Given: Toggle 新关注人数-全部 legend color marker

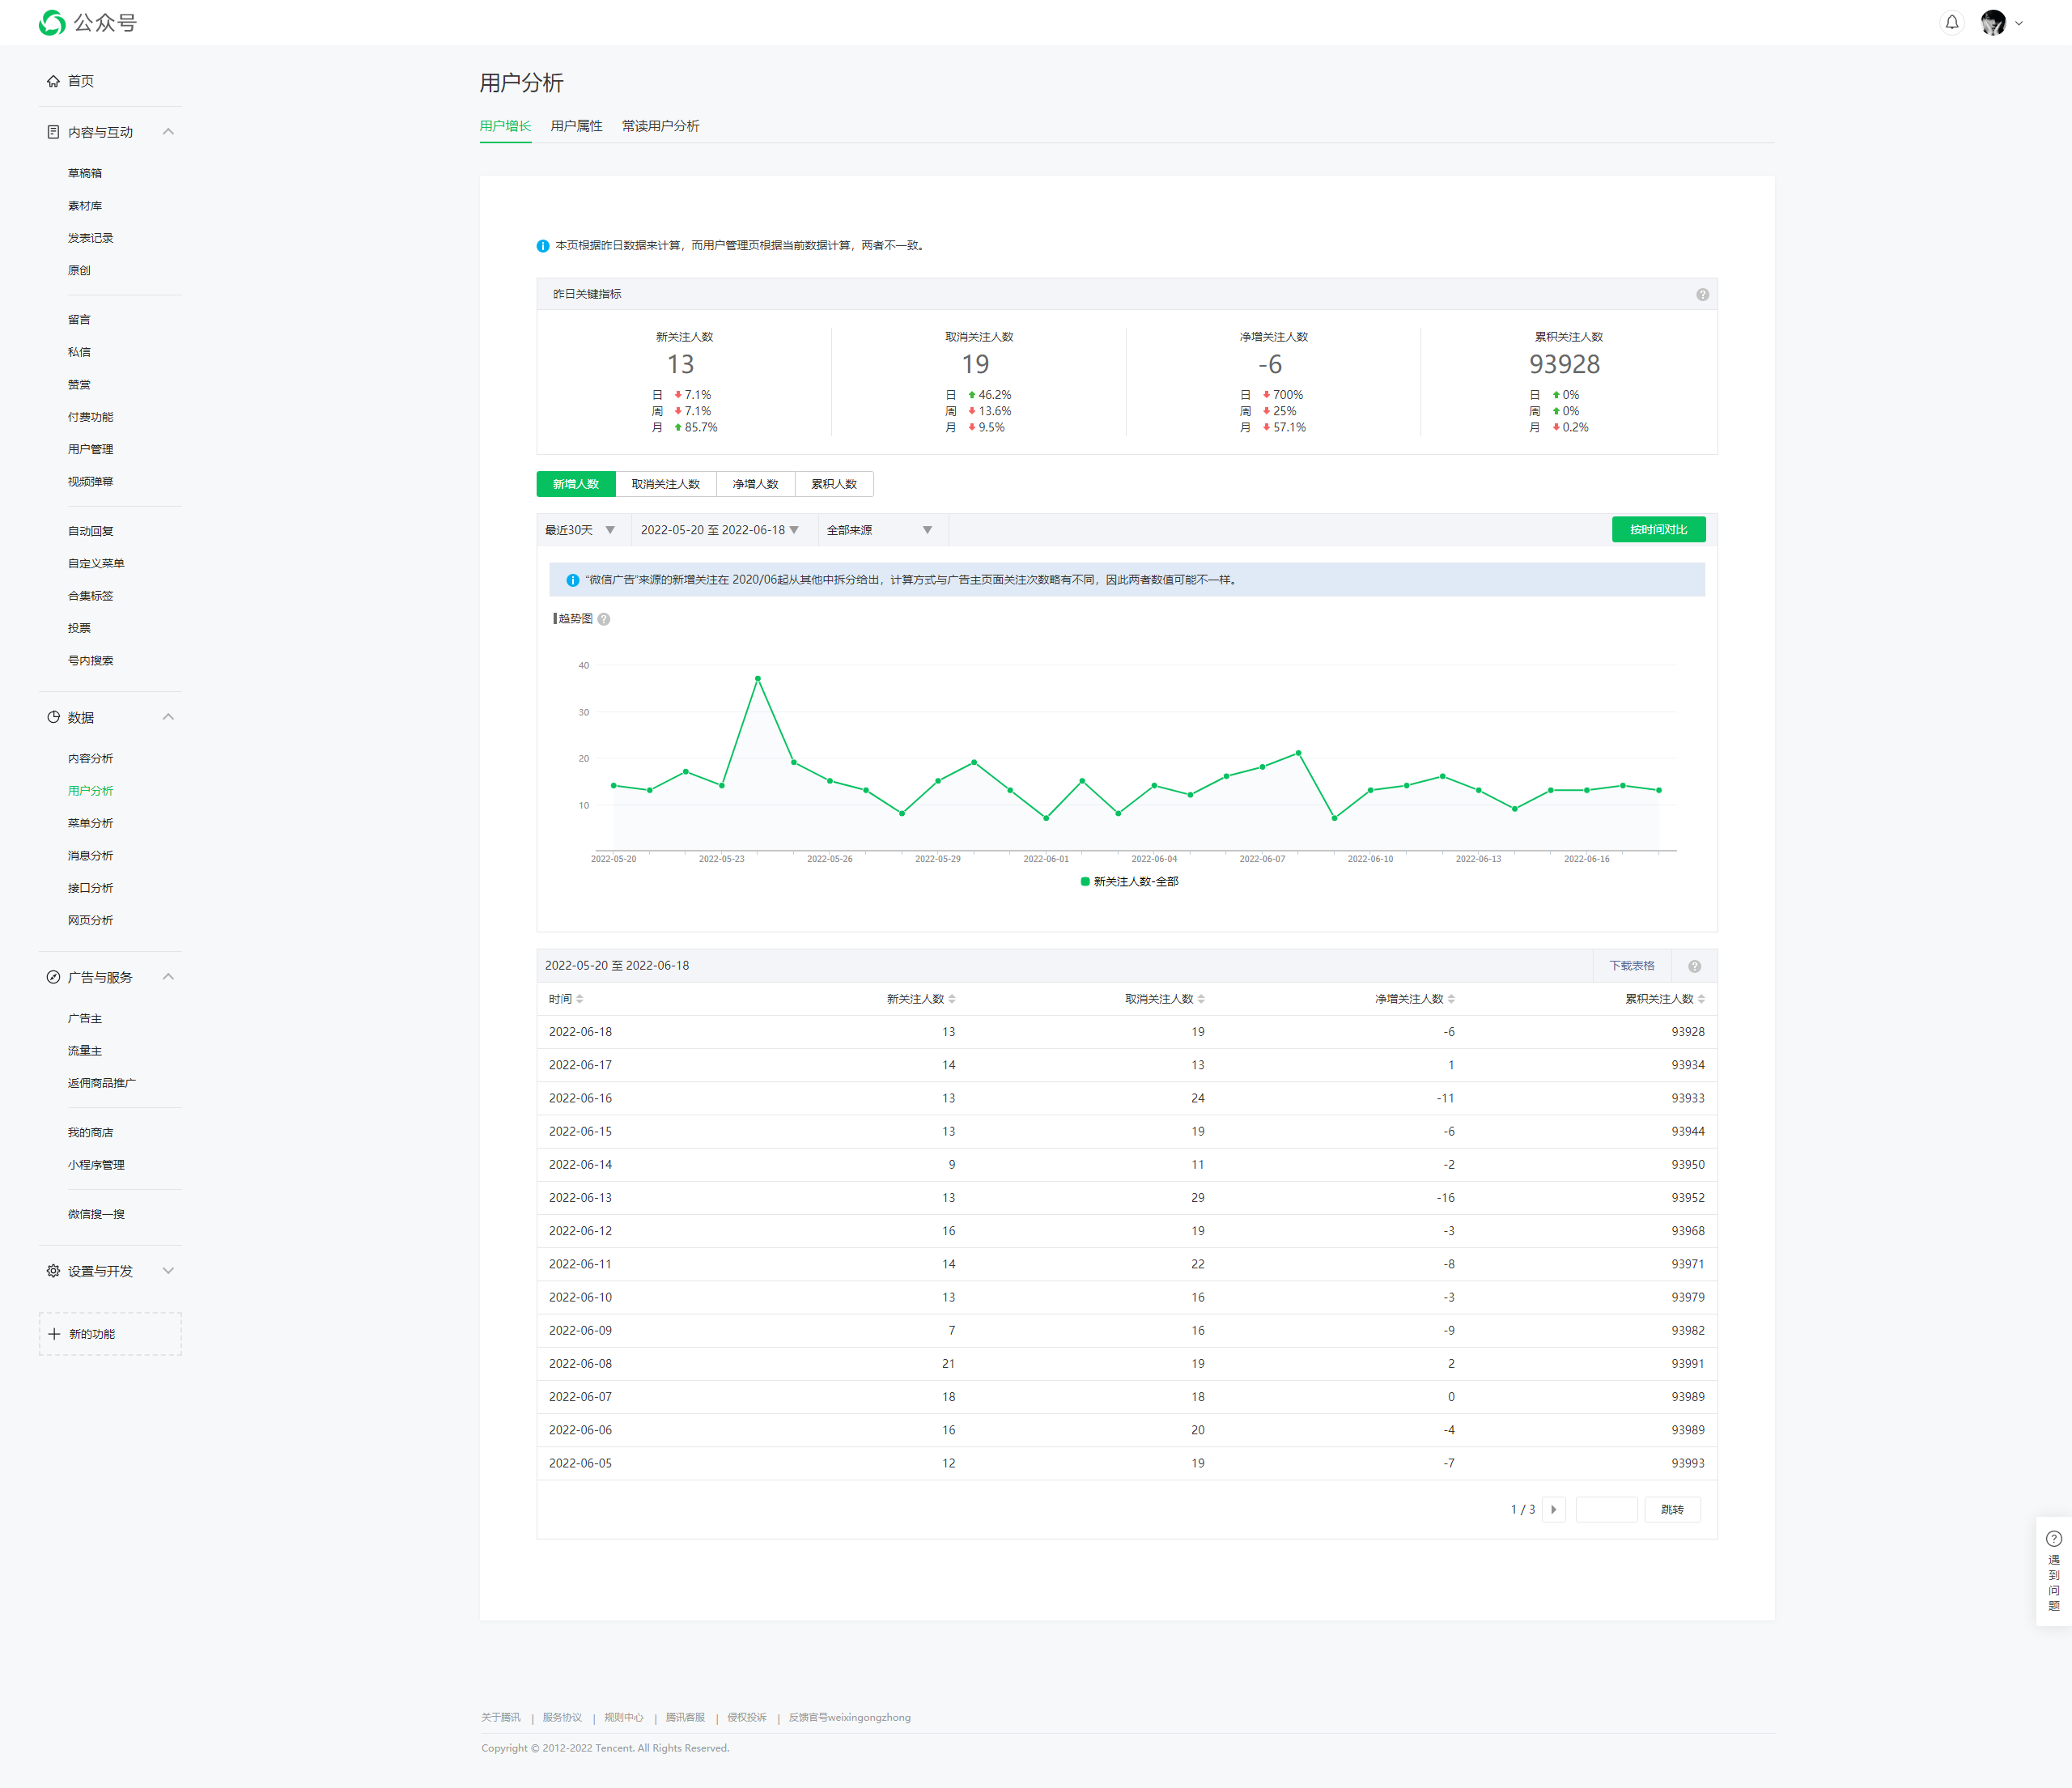Looking at the screenshot, I should [x=1085, y=881].
